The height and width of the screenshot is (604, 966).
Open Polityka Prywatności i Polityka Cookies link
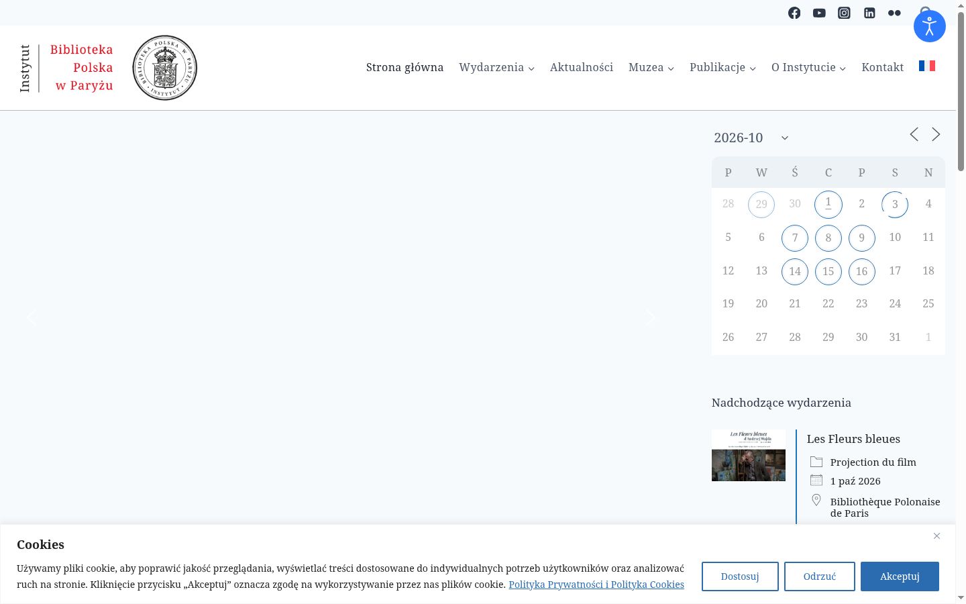596,585
